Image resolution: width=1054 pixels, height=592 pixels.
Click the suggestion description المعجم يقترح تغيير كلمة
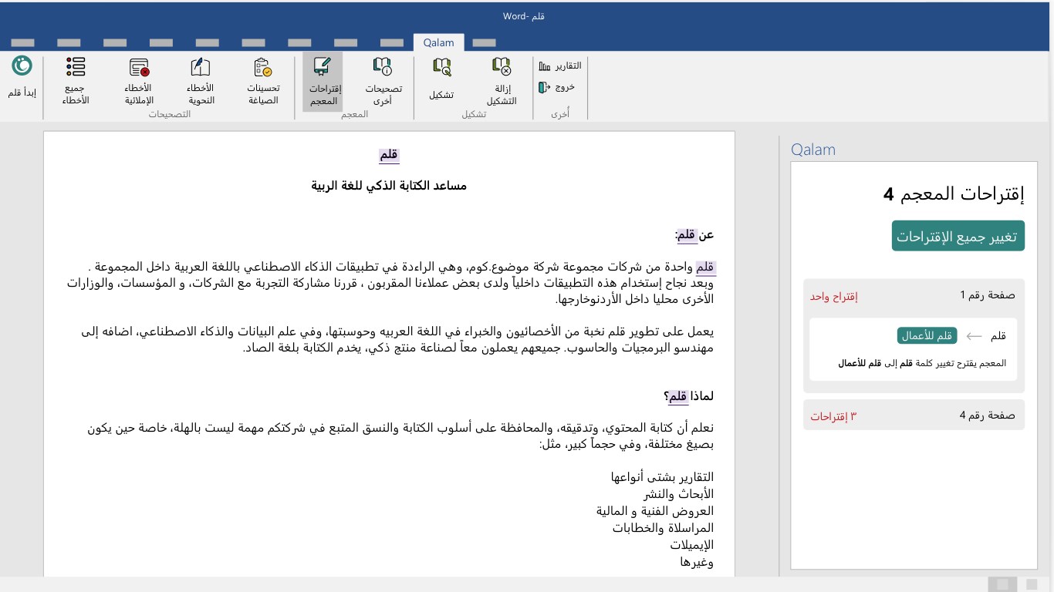(922, 363)
